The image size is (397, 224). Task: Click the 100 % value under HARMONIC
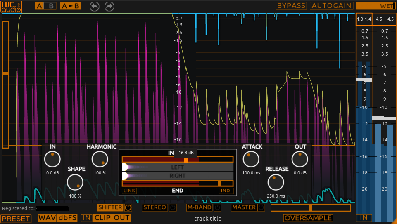click(100, 173)
